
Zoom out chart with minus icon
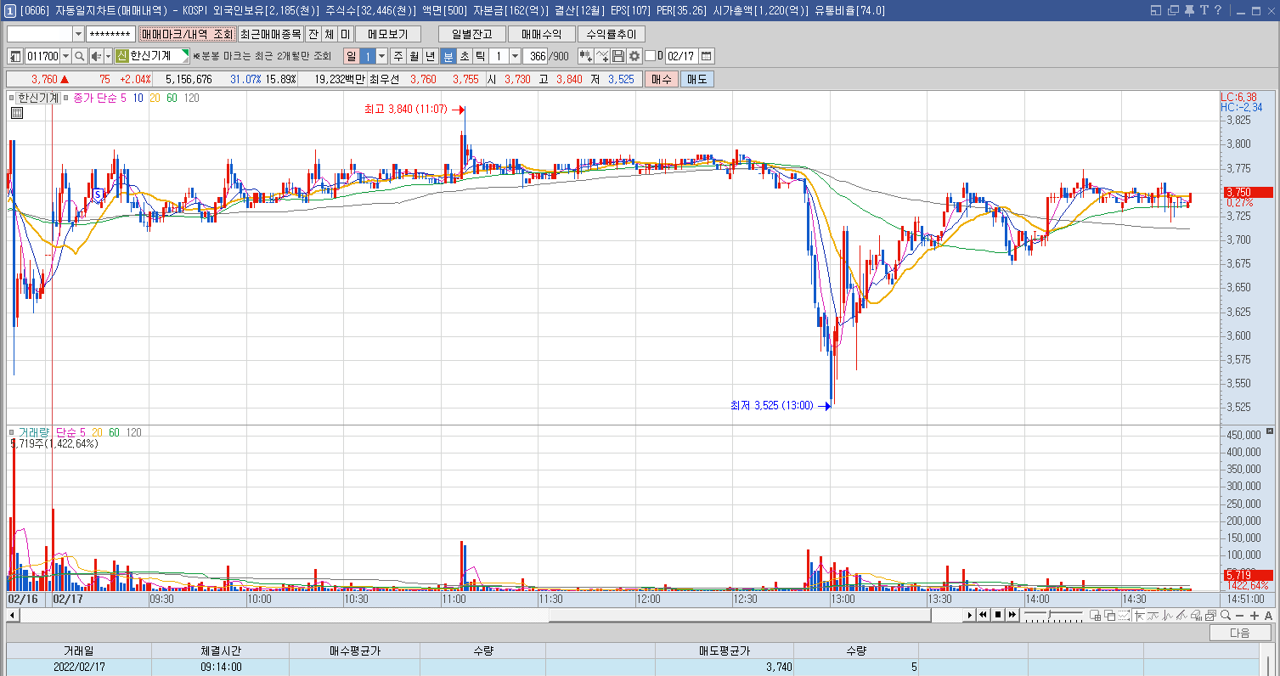point(1239,616)
